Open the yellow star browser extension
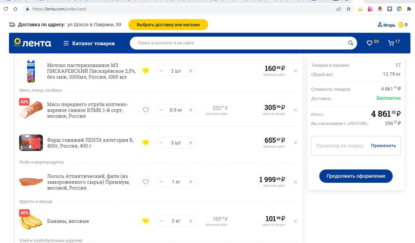Viewport: 415px width, 243px height. click(360, 9)
